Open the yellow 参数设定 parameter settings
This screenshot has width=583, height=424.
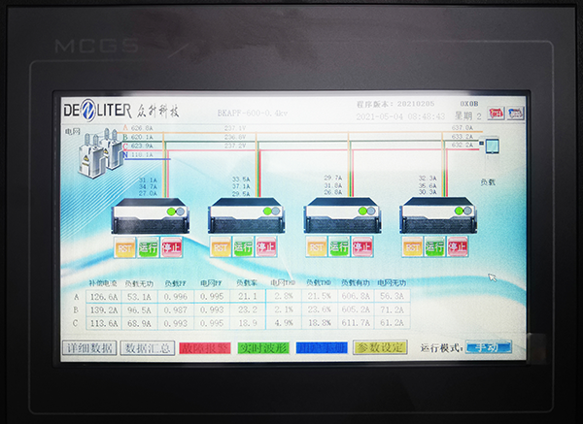click(x=380, y=347)
